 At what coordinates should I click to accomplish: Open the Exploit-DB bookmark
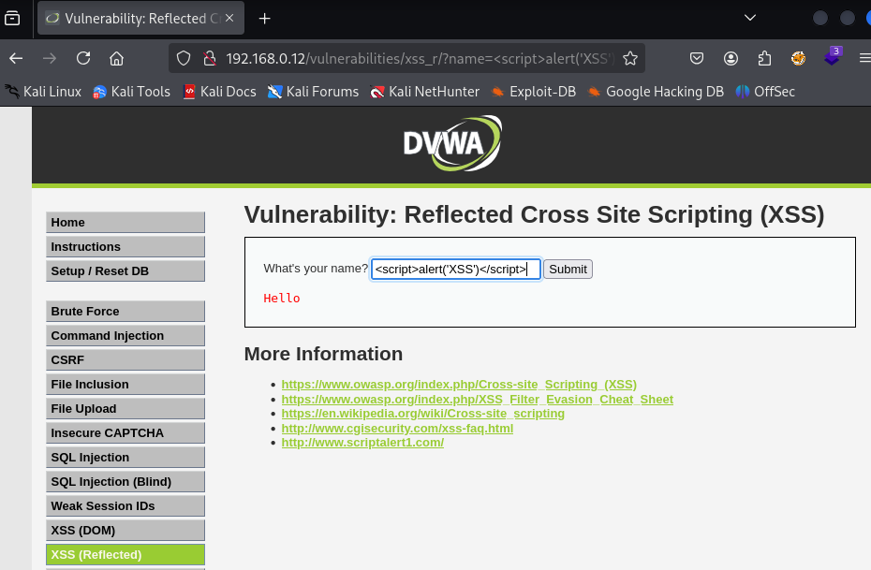click(x=534, y=92)
